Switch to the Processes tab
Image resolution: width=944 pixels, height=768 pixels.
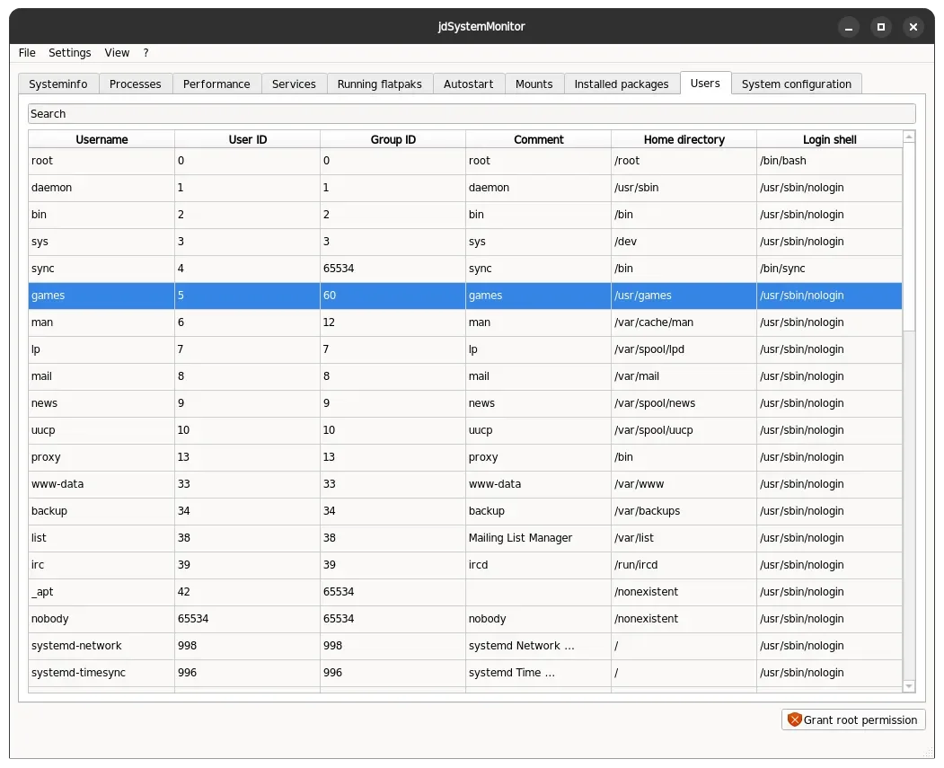pyautogui.click(x=136, y=84)
